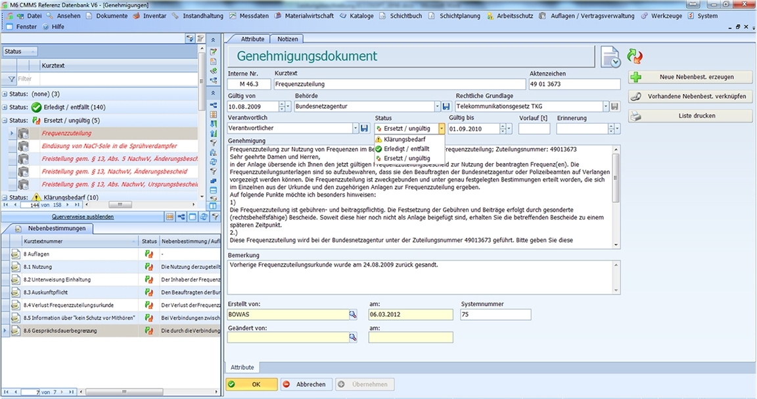This screenshot has width=757, height=399.
Task: Click the Aktenzeichen input field
Action: pos(574,84)
